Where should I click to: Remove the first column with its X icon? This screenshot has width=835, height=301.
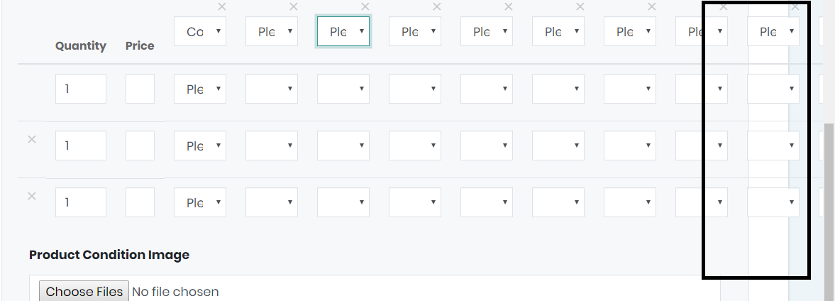coord(222,7)
